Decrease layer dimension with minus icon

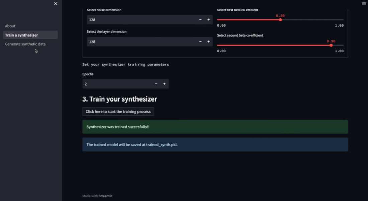(x=200, y=42)
